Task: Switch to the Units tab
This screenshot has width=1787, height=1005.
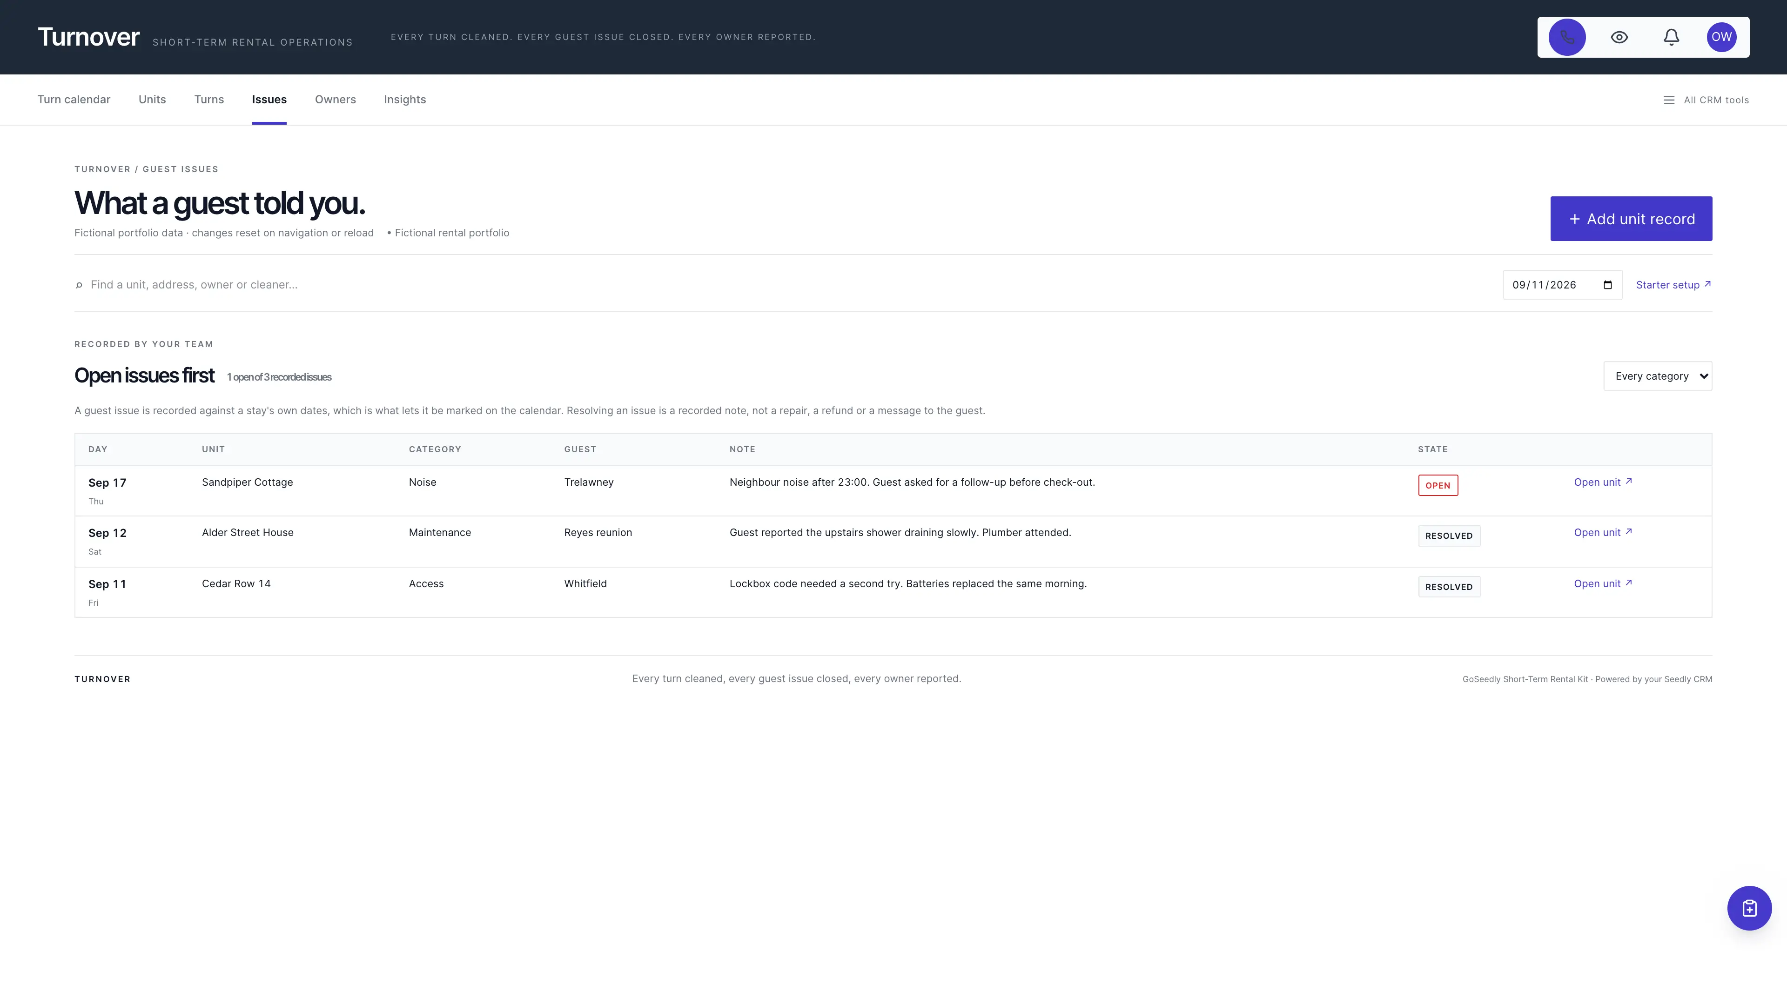Action: click(152, 100)
